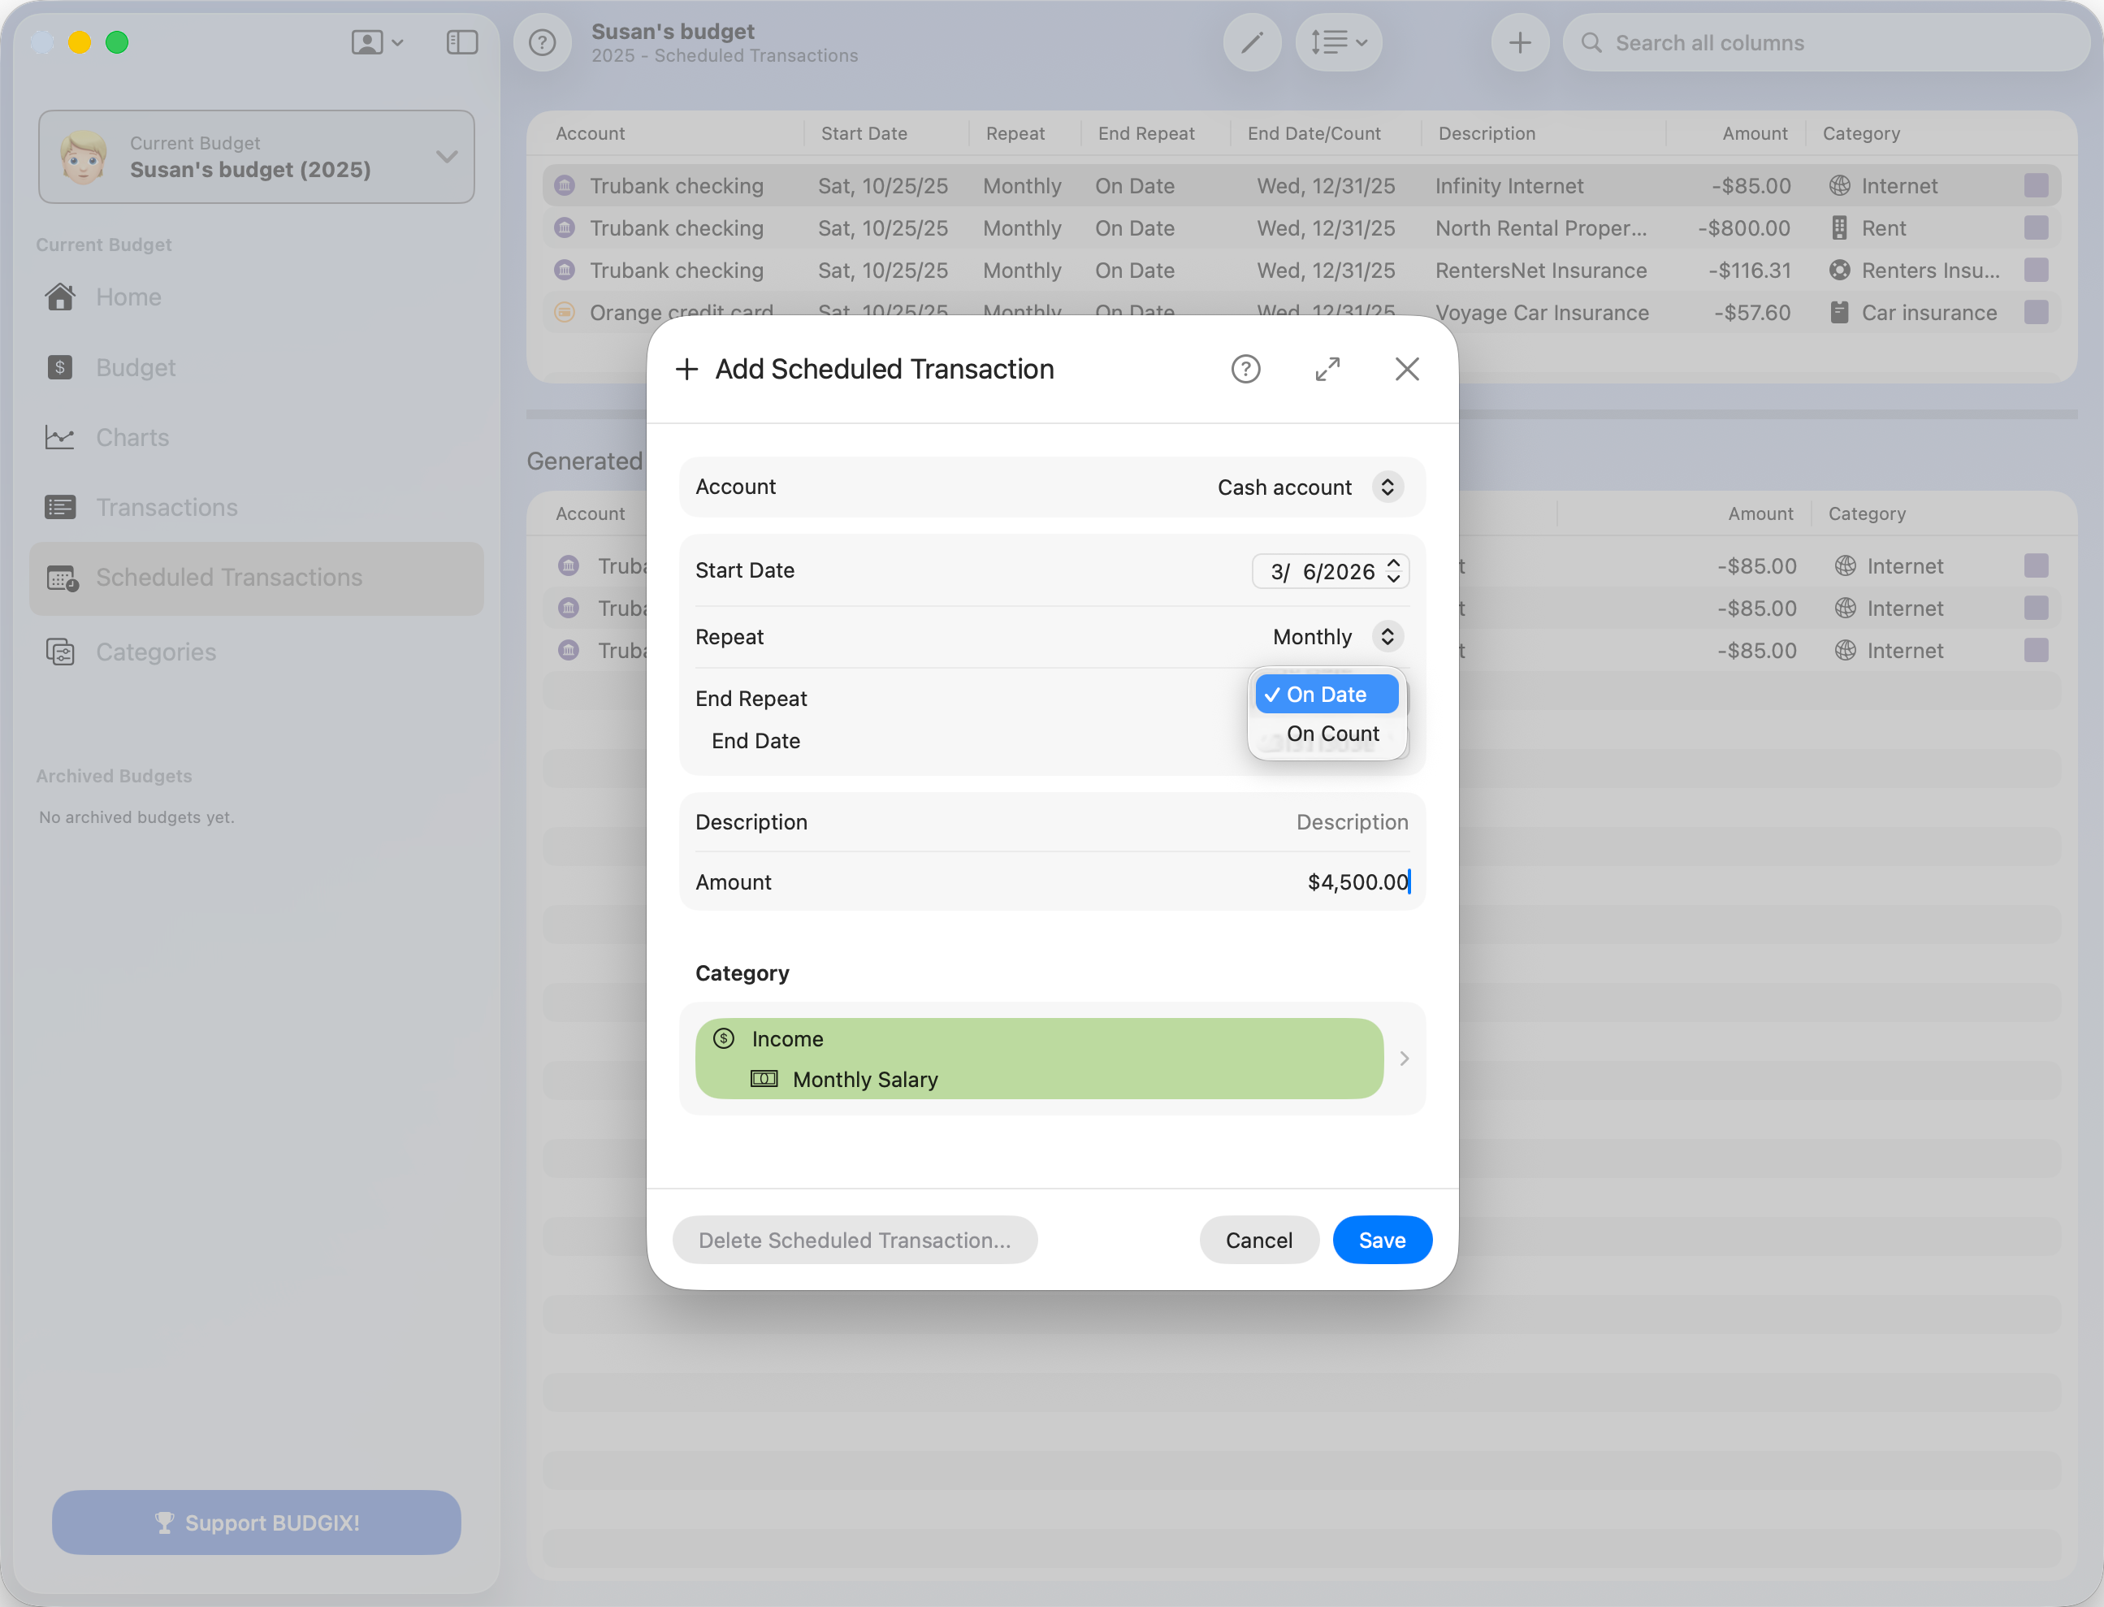Viewport: 2104px width, 1607px height.
Task: Toggle the checkbox on the Car insurance row
Action: 2037,312
